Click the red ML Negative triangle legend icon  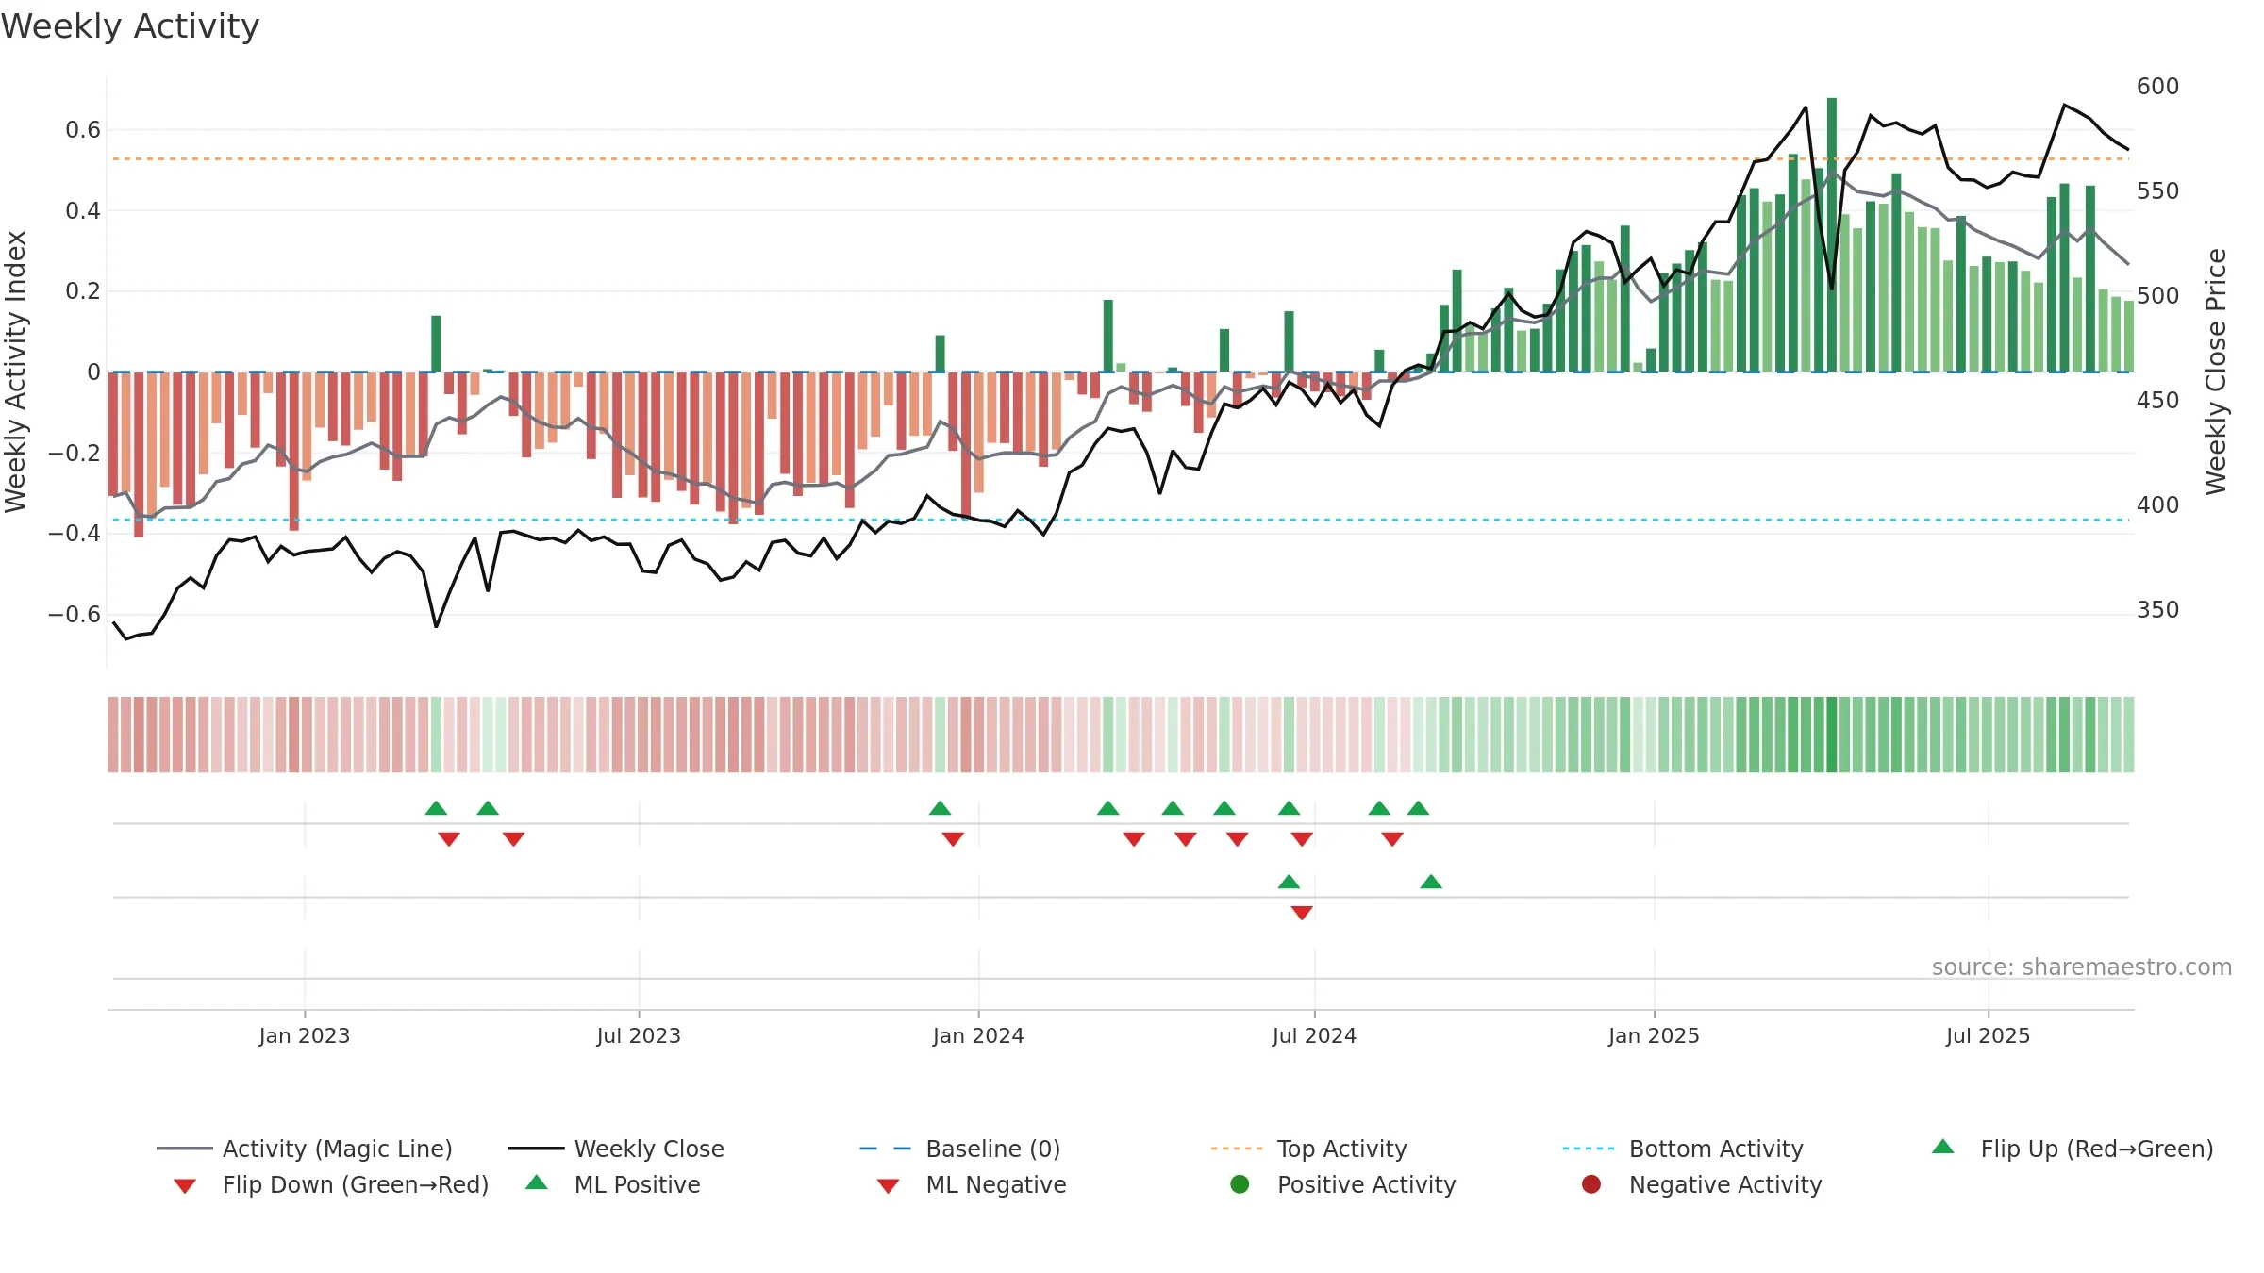(888, 1186)
